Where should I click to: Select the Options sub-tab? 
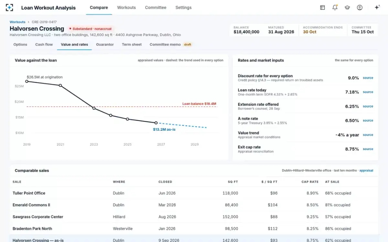pos(20,45)
